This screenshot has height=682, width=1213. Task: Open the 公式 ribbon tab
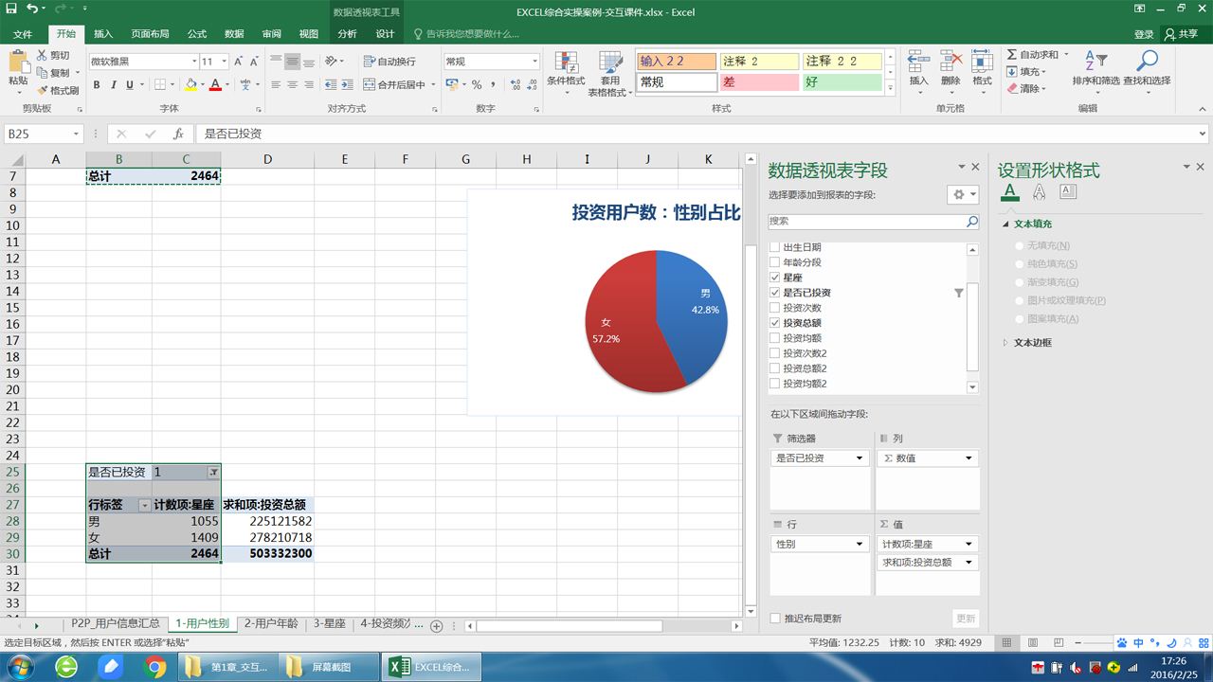(197, 34)
